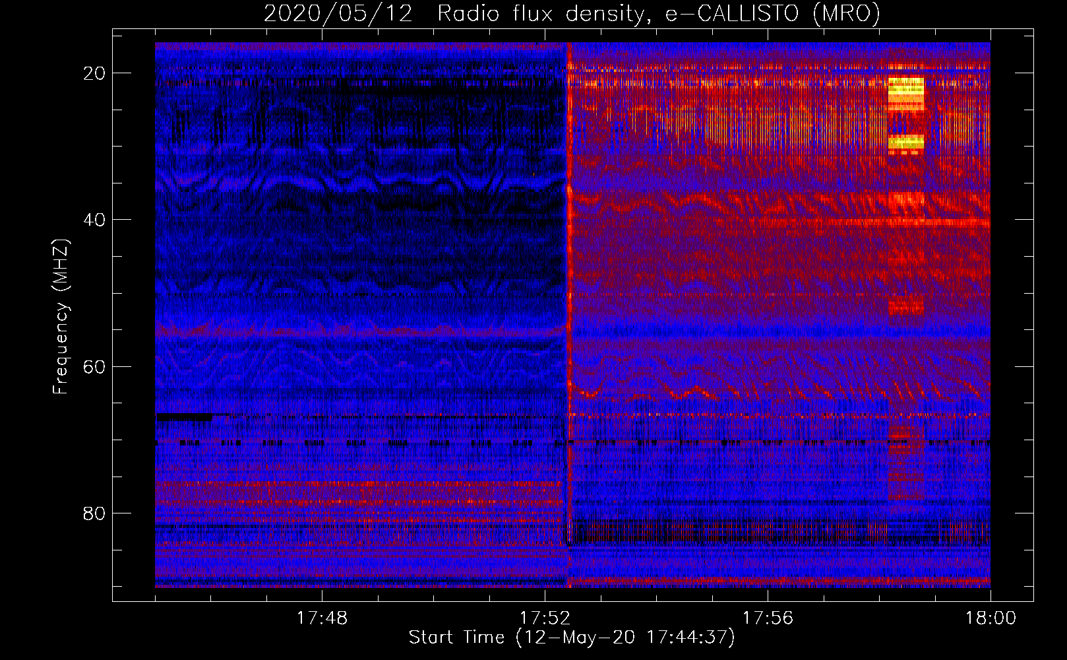The height and width of the screenshot is (660, 1067).
Task: Select the 17:56 time tick label
Action: [x=768, y=618]
